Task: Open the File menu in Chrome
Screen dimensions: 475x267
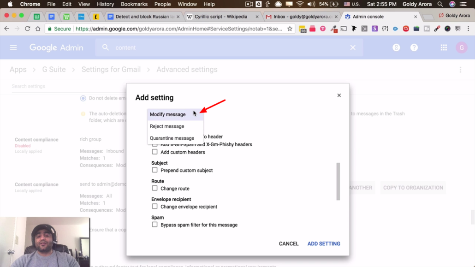Action: (x=51, y=4)
